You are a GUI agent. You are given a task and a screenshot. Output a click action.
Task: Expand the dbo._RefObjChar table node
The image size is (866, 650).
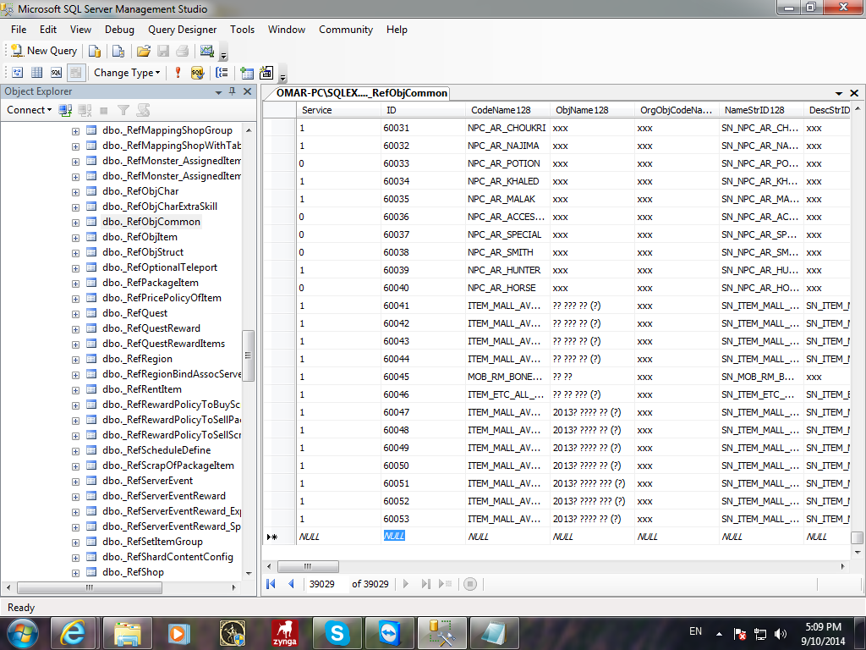point(75,192)
